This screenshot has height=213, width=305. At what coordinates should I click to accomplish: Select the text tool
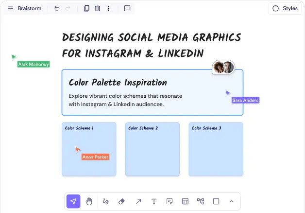[154, 201]
